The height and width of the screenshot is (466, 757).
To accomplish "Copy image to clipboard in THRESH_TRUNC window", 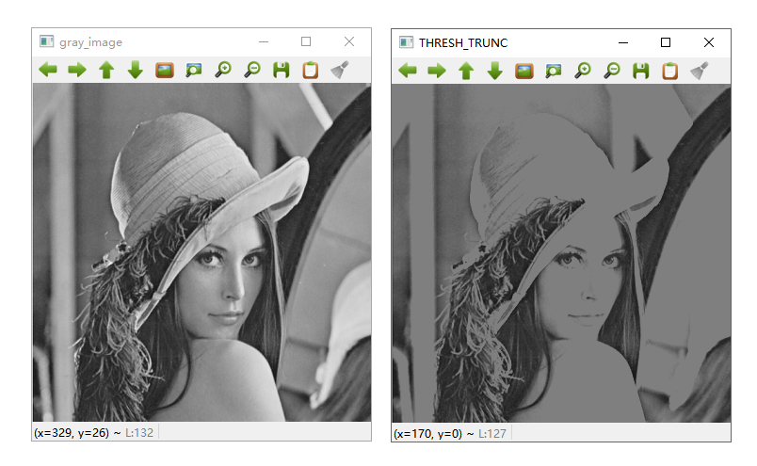I will click(670, 71).
